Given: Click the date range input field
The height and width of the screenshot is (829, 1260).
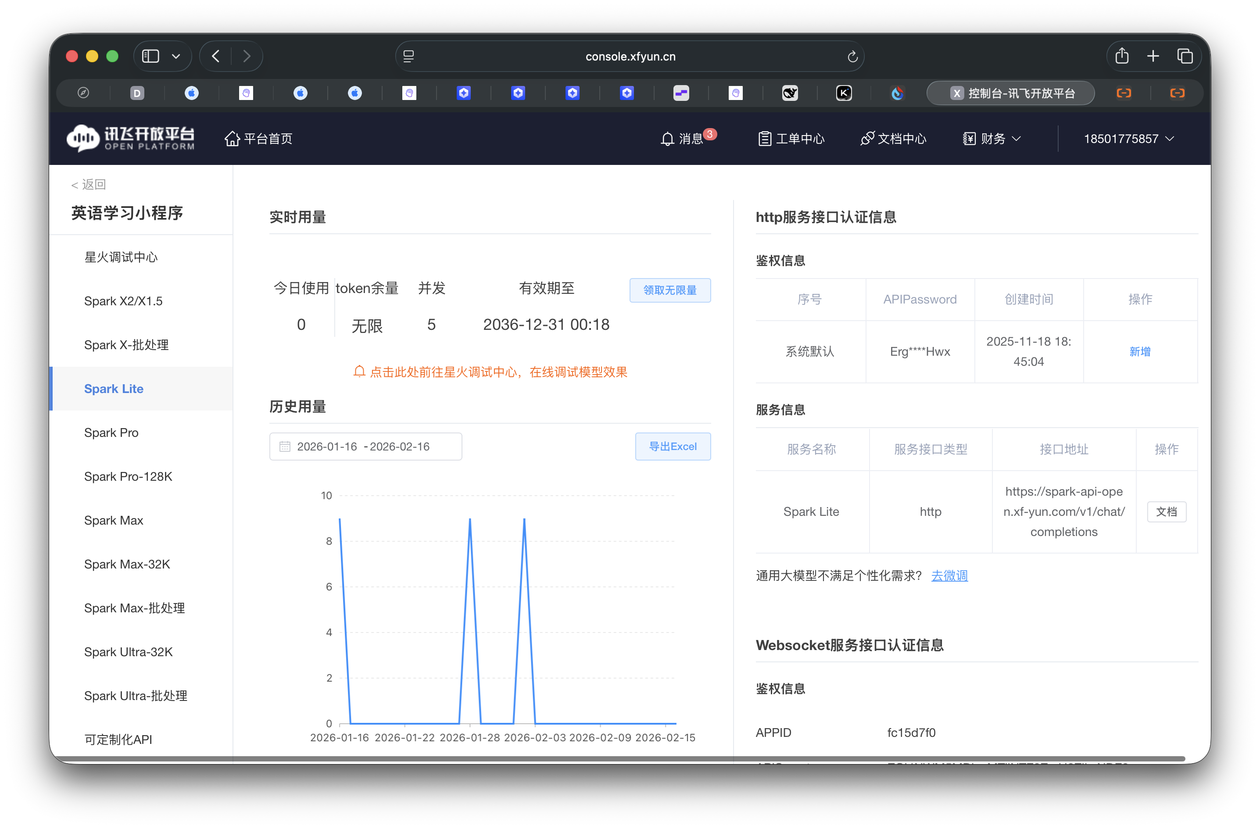Looking at the screenshot, I should tap(365, 446).
